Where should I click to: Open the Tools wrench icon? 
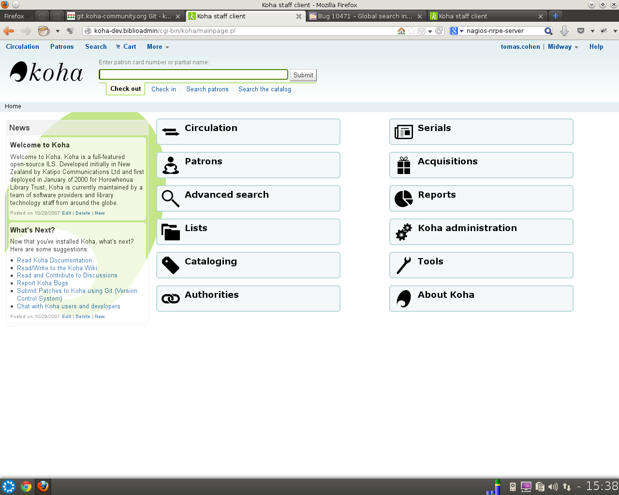click(403, 265)
